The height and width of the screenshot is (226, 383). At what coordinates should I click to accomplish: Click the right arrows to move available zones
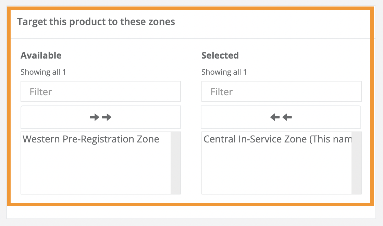(x=100, y=117)
